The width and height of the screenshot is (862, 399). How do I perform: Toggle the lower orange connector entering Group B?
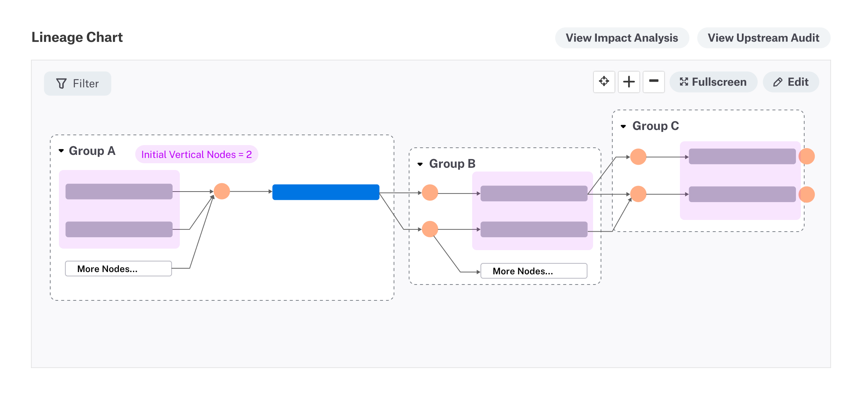click(430, 229)
